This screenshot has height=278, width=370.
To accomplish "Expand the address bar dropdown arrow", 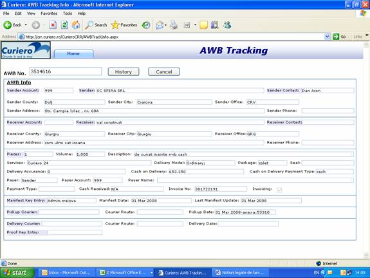I will [x=327, y=37].
